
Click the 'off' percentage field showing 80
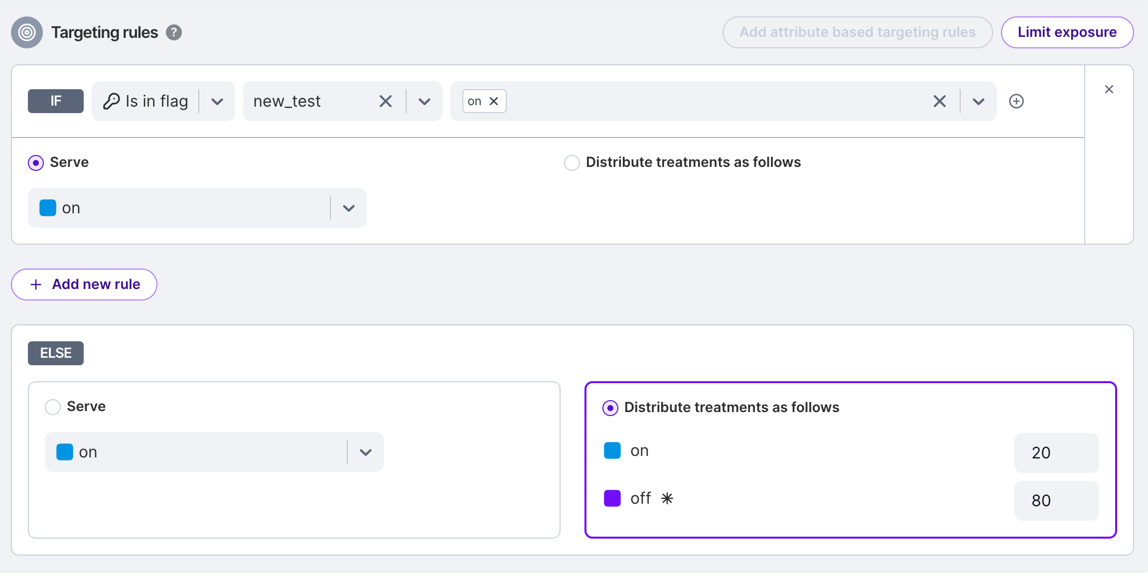[1057, 501]
